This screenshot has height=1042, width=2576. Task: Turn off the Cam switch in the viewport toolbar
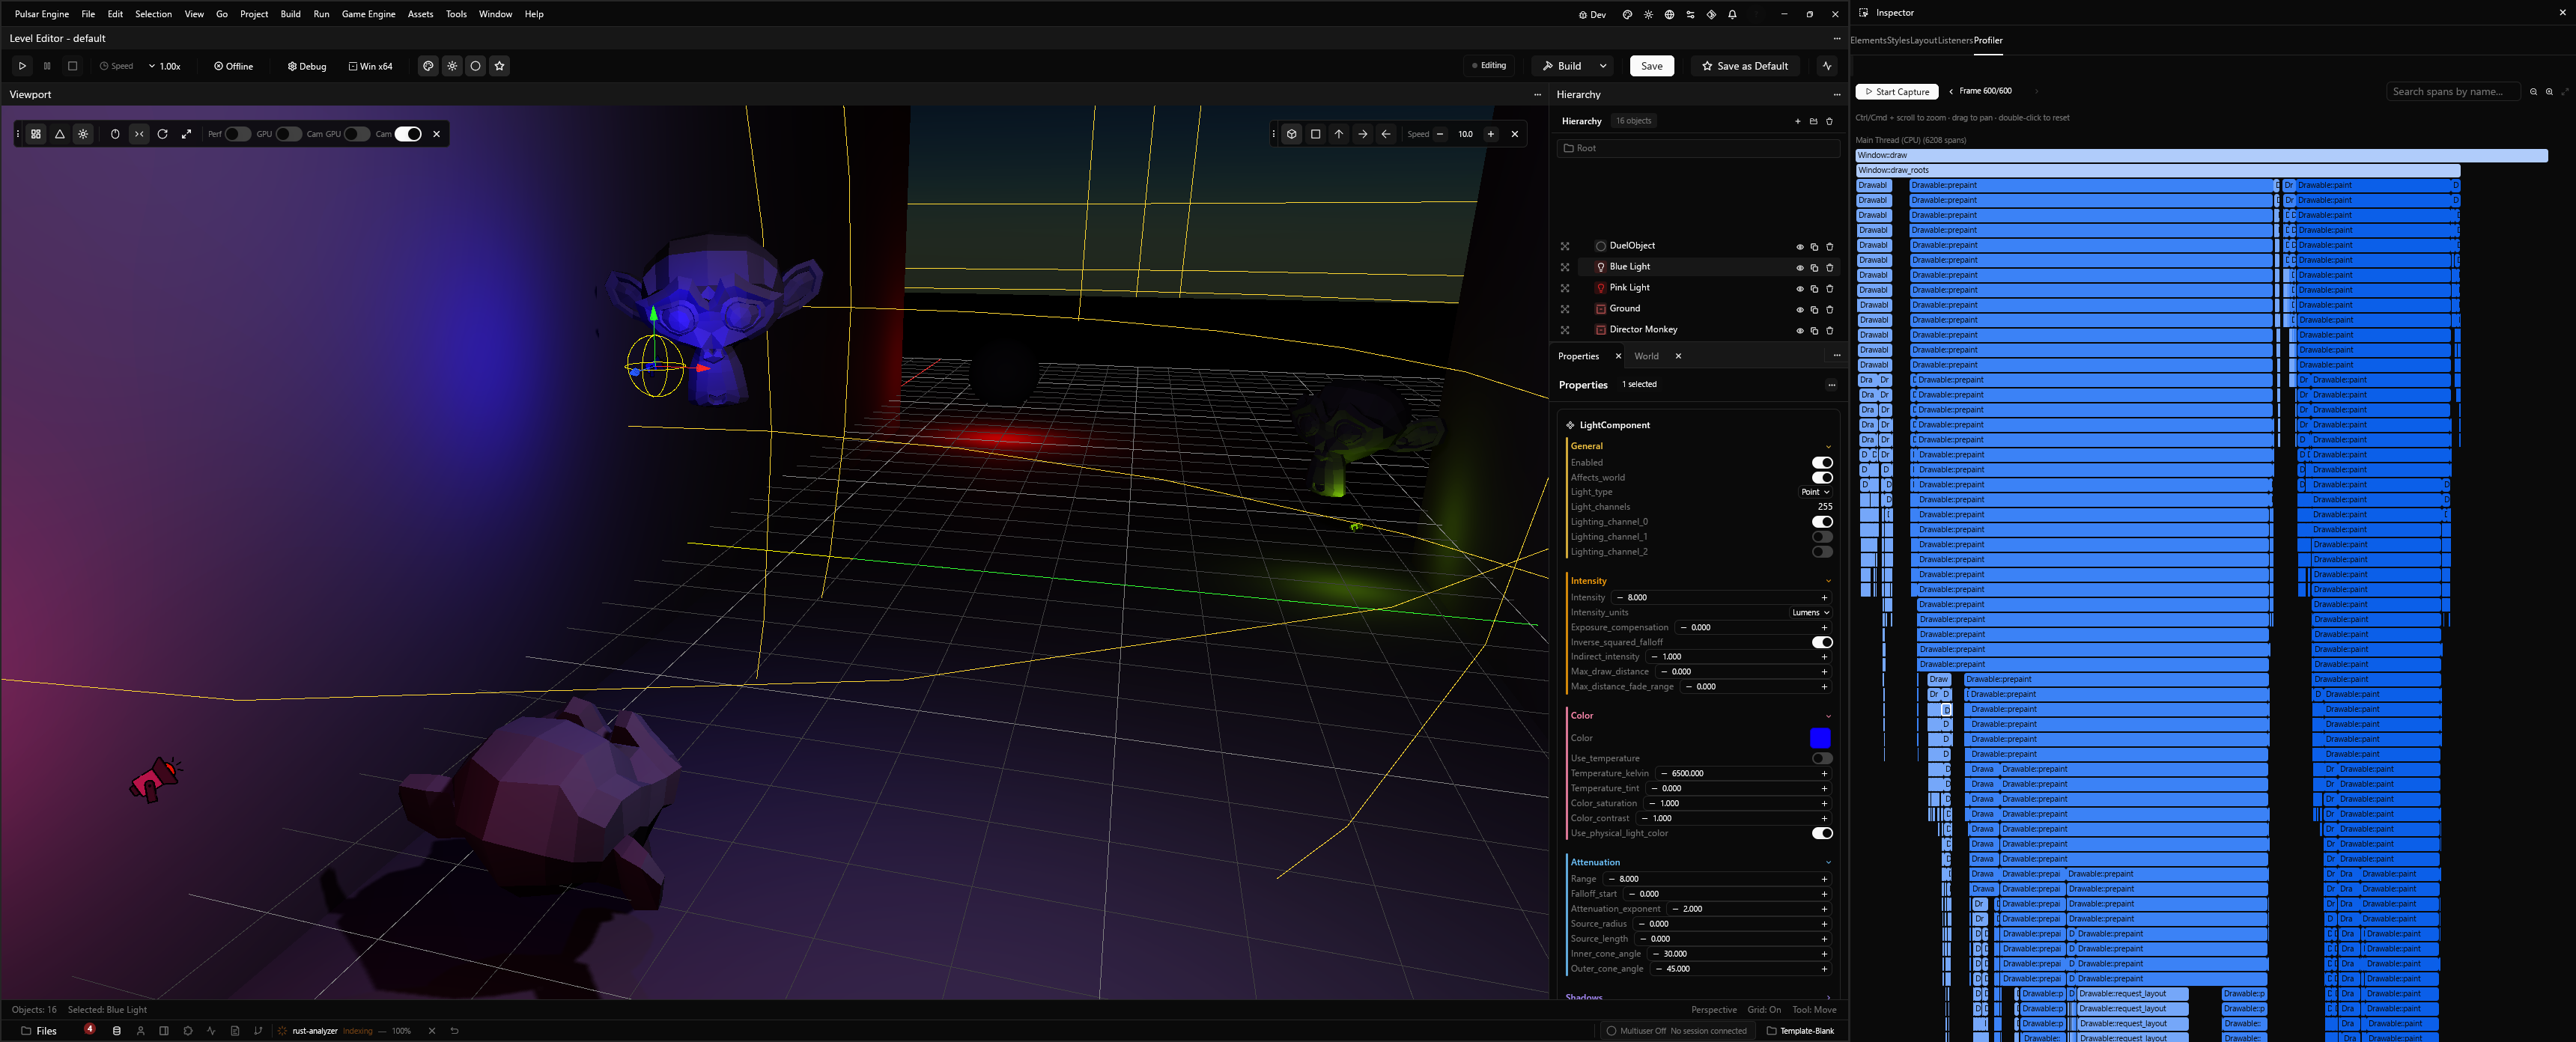[408, 134]
